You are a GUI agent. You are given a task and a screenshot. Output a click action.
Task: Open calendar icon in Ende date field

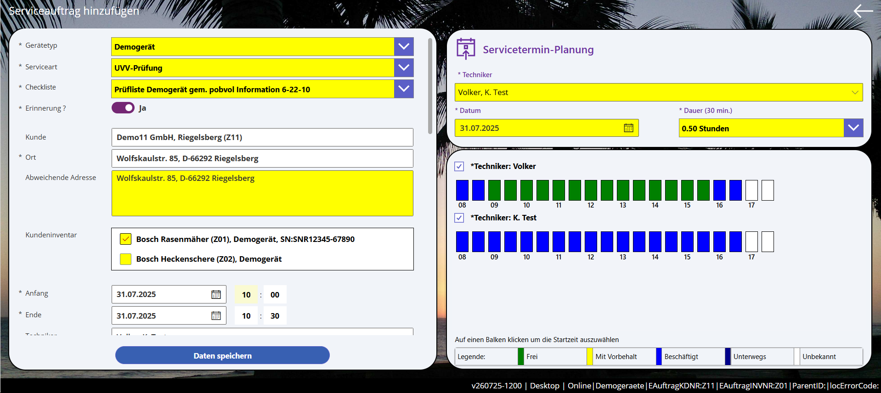tap(216, 316)
